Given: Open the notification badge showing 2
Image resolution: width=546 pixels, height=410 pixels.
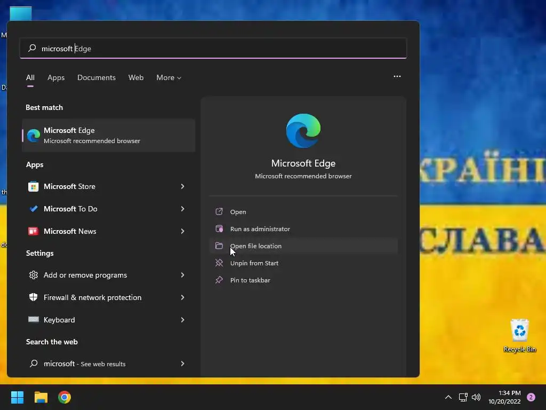Looking at the screenshot, I should pos(531,397).
